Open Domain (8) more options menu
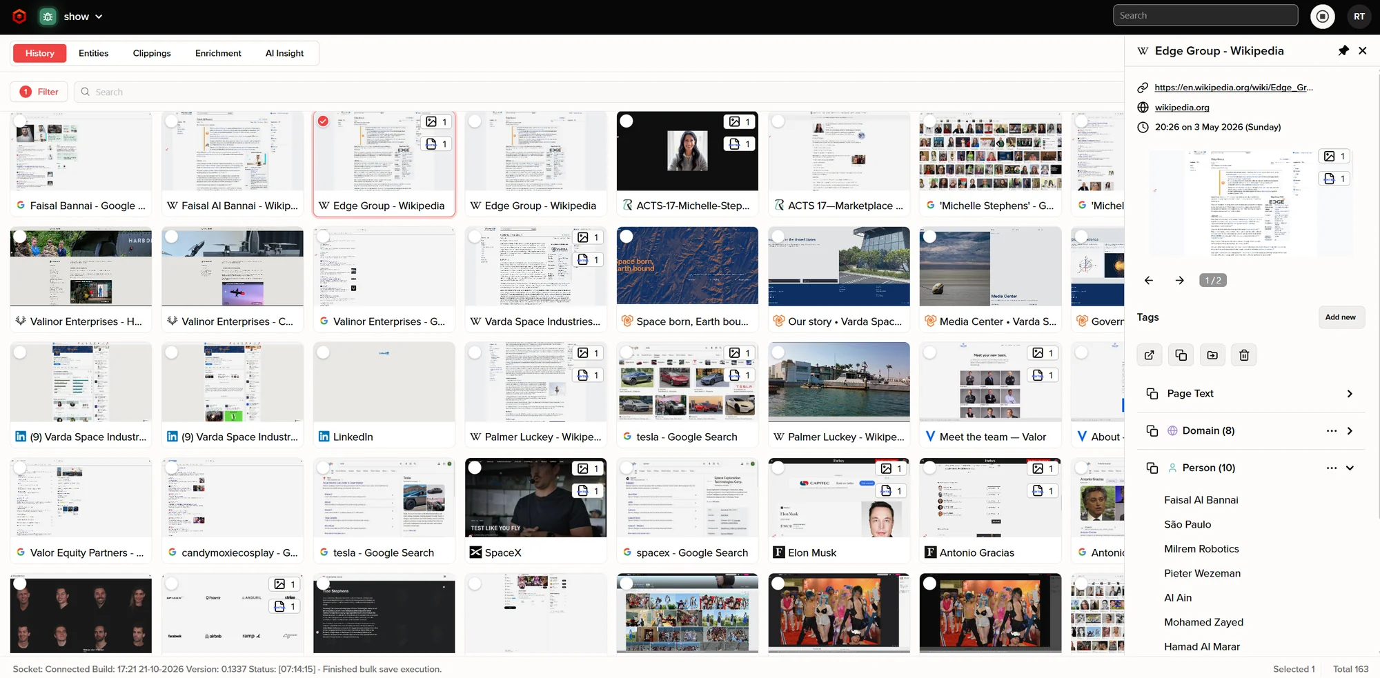 click(x=1331, y=431)
